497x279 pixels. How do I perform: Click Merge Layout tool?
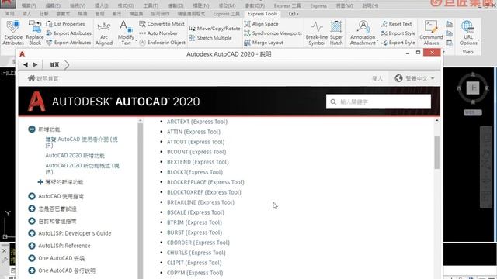[x=263, y=42]
